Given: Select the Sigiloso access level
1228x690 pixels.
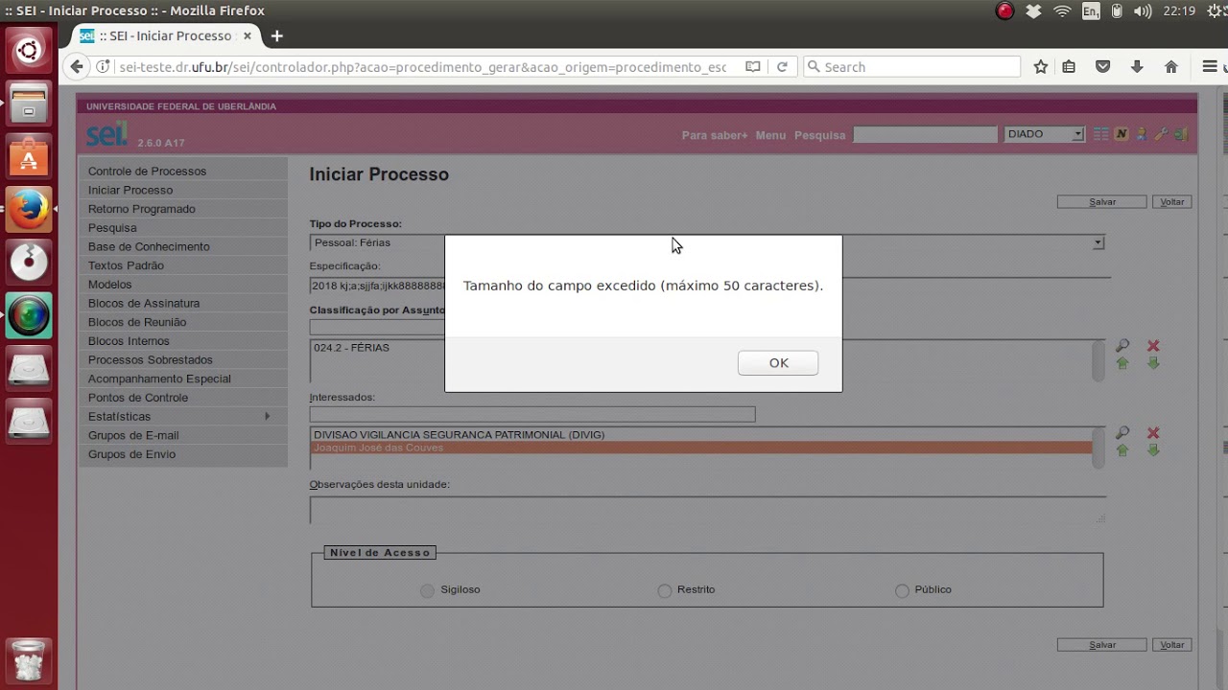Looking at the screenshot, I should tap(428, 590).
